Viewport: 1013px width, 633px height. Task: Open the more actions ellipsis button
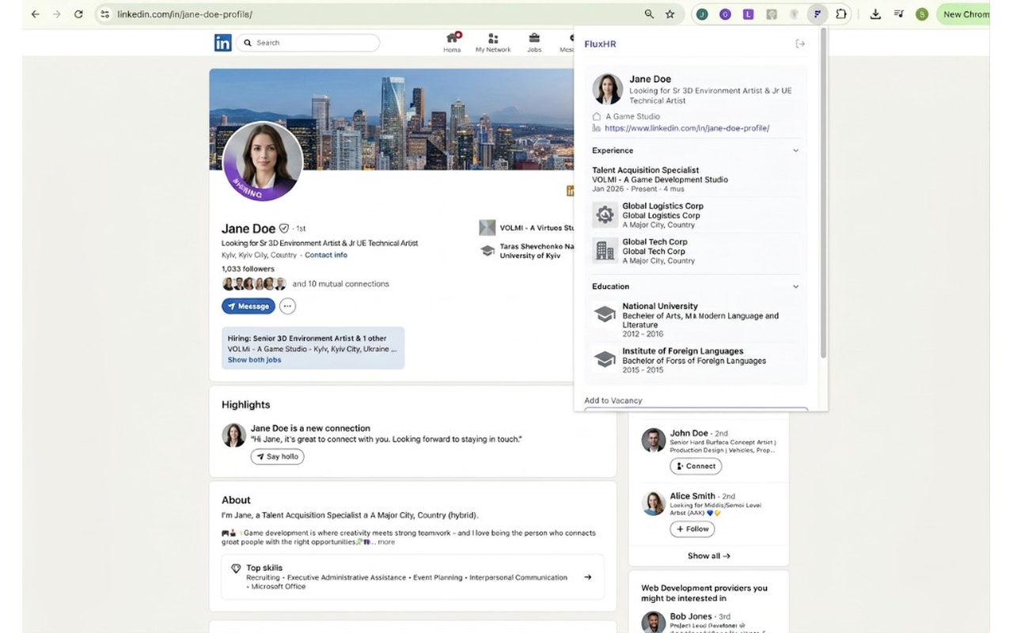(287, 306)
